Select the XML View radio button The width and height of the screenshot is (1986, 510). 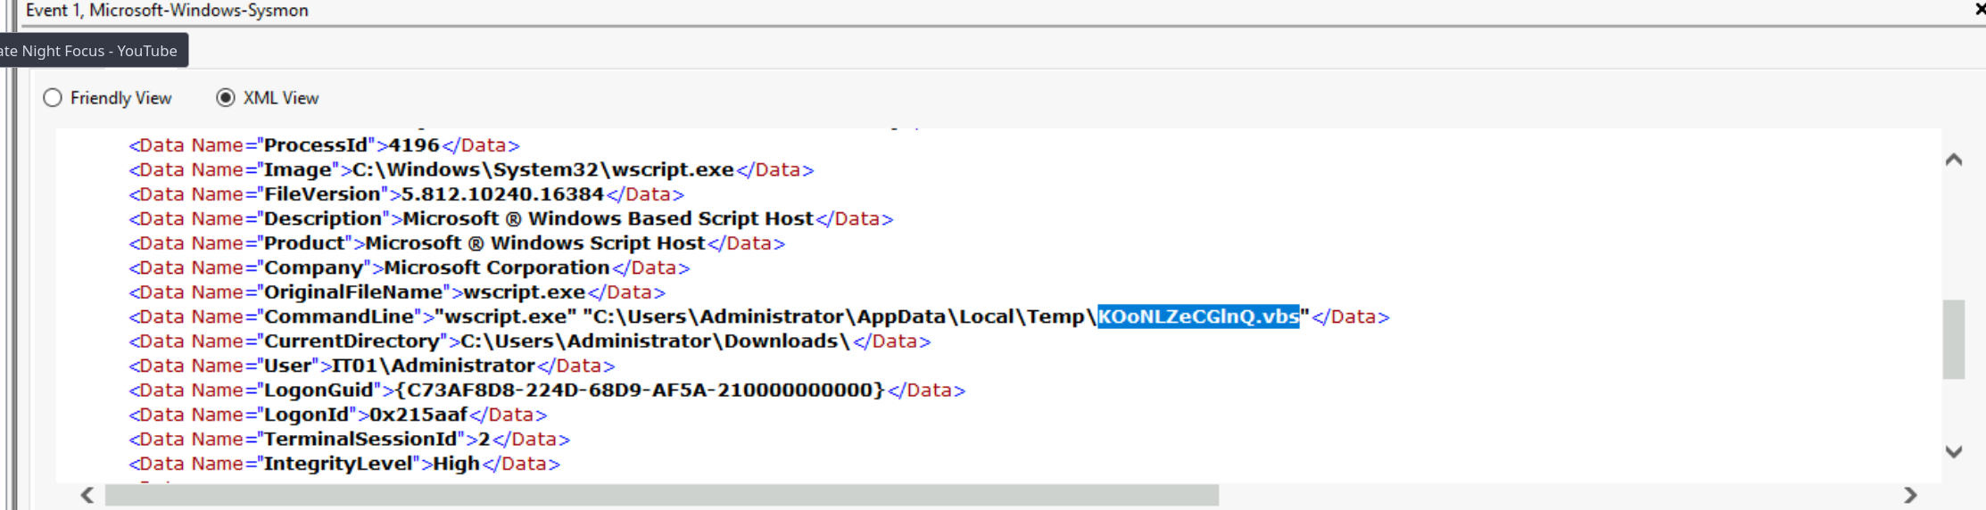coord(226,98)
